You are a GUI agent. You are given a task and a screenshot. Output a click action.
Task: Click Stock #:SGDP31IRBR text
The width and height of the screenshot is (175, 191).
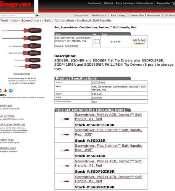tap(95, 125)
